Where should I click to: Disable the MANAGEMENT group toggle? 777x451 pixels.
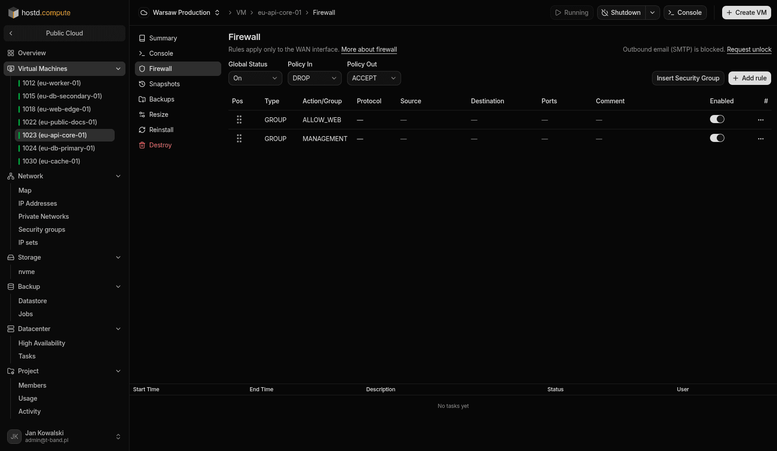(717, 138)
